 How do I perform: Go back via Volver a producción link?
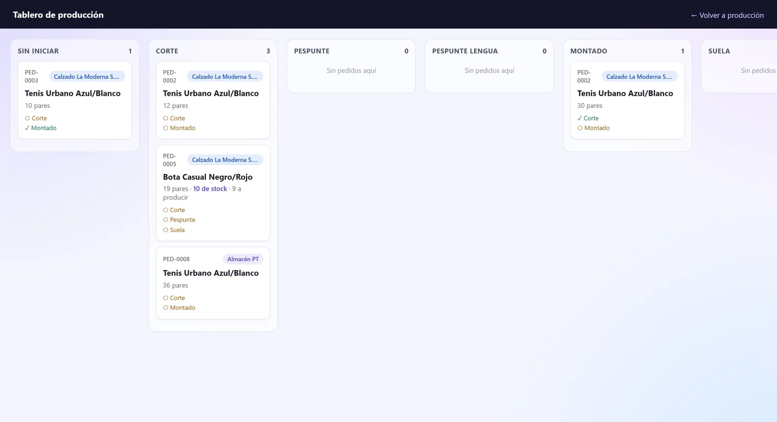[727, 15]
